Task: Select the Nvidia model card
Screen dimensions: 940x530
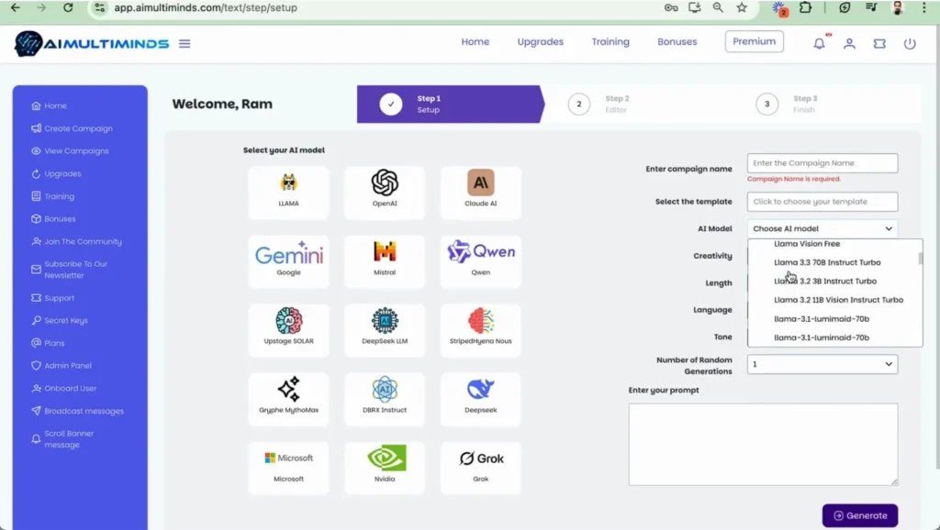Action: coord(385,468)
